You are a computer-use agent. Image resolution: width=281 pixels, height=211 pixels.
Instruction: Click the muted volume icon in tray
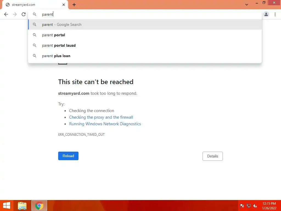click(x=255, y=206)
